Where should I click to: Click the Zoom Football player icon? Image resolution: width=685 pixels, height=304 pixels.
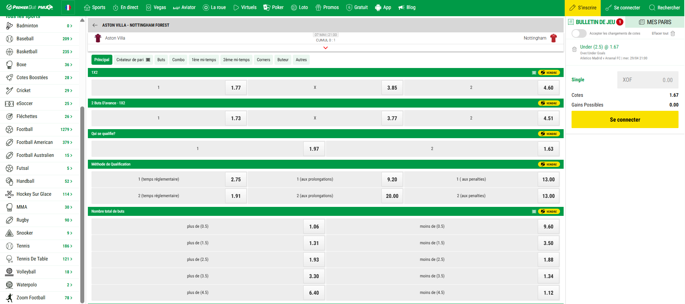[x=9, y=298]
